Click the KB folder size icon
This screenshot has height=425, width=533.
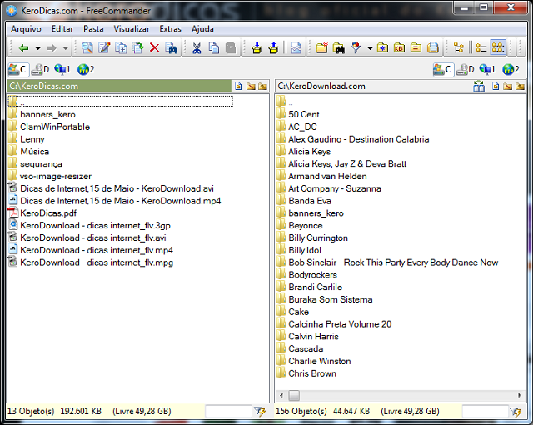coord(399,48)
